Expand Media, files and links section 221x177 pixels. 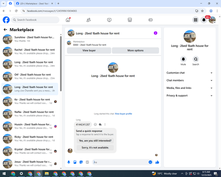(x=190, y=88)
